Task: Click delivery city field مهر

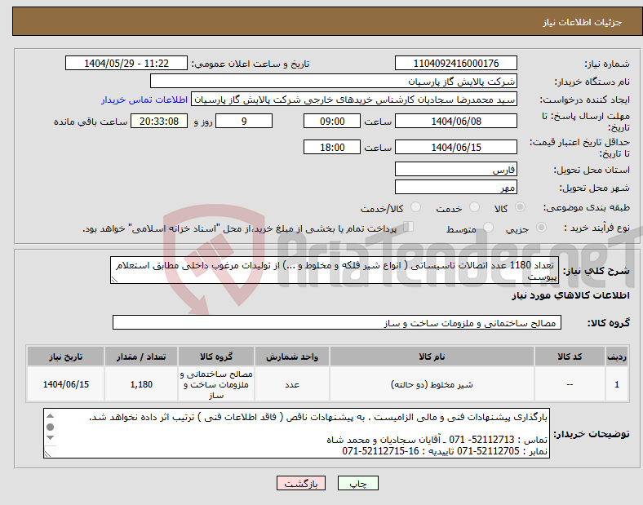Action: click(455, 188)
